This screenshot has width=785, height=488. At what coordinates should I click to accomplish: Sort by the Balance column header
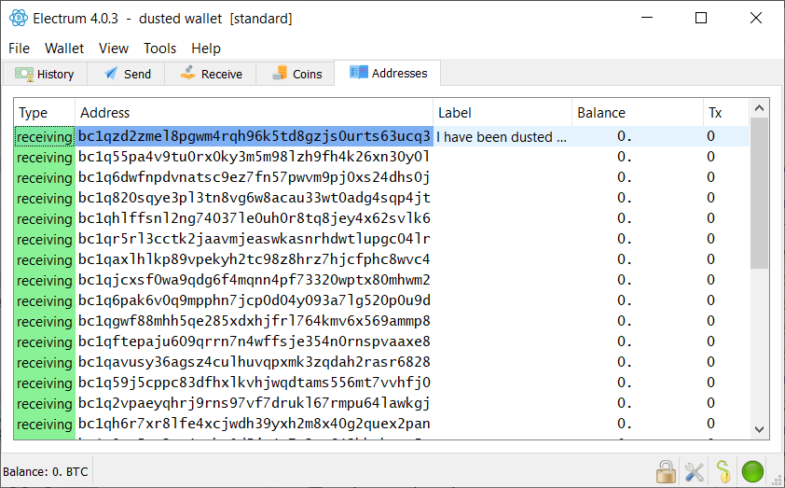(x=638, y=113)
